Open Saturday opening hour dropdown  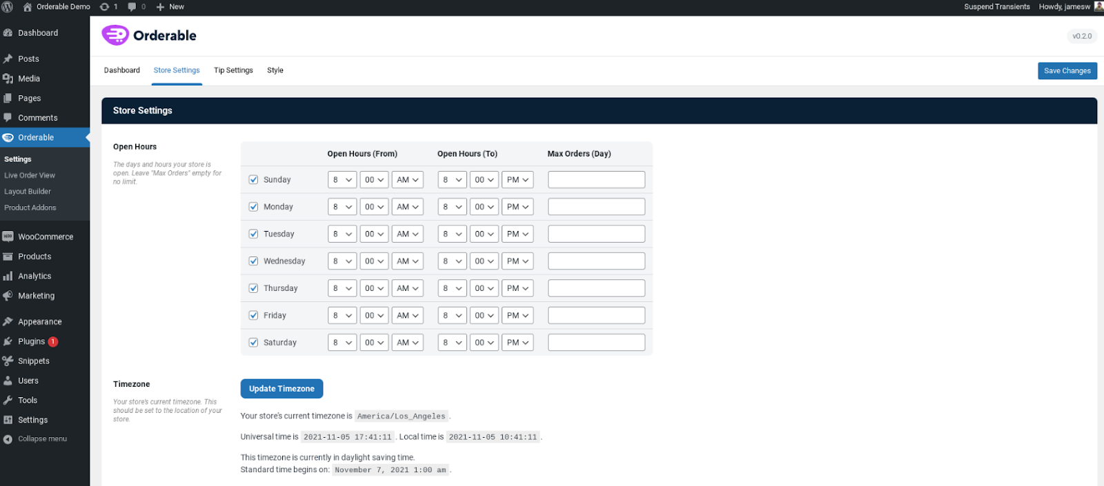tap(342, 343)
